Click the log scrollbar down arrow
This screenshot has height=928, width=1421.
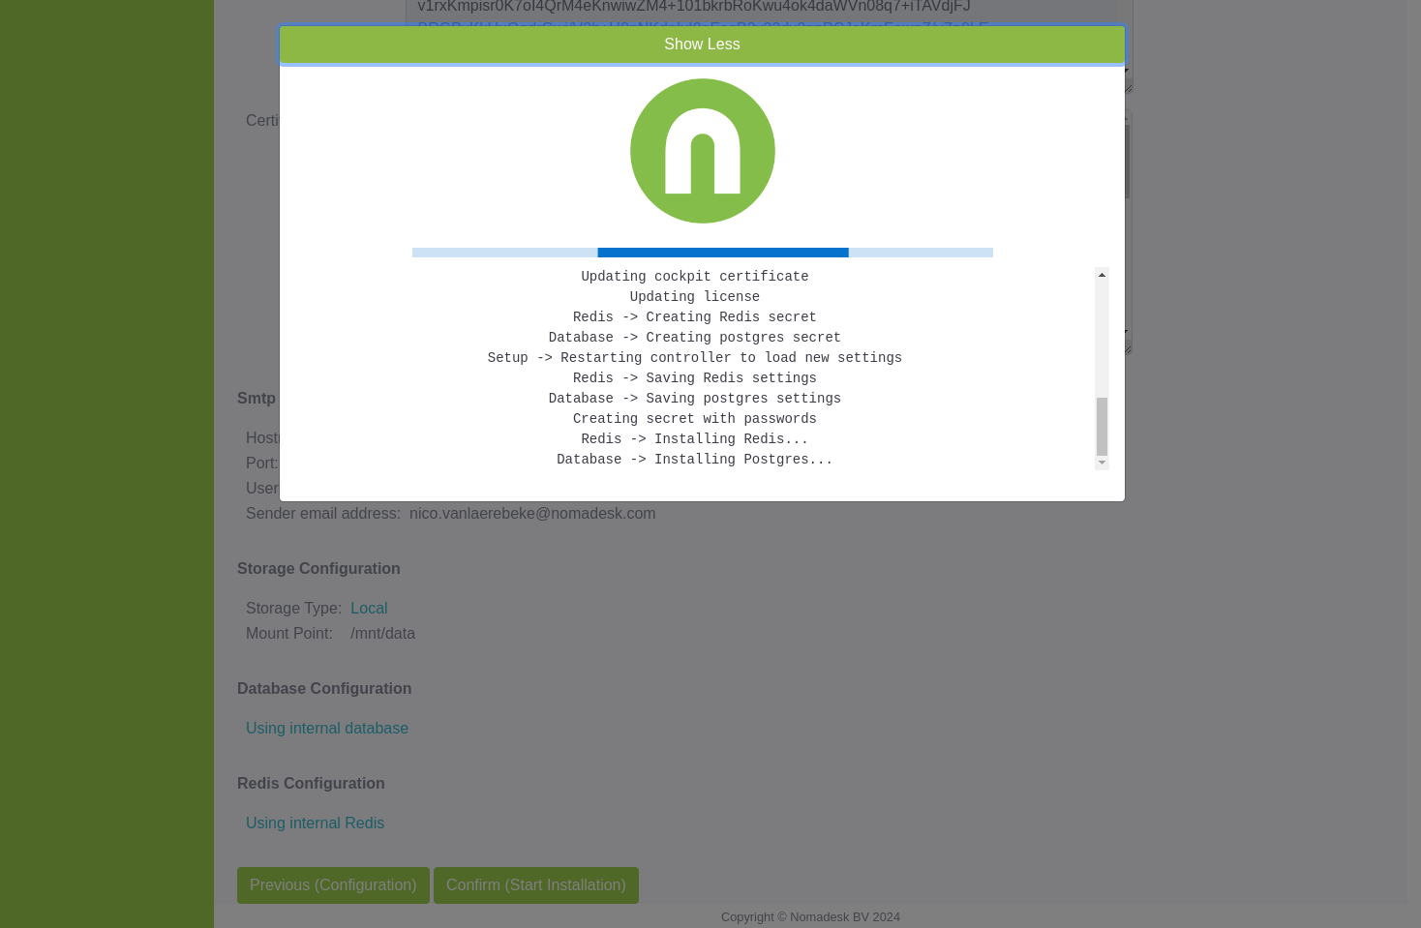(x=1102, y=463)
